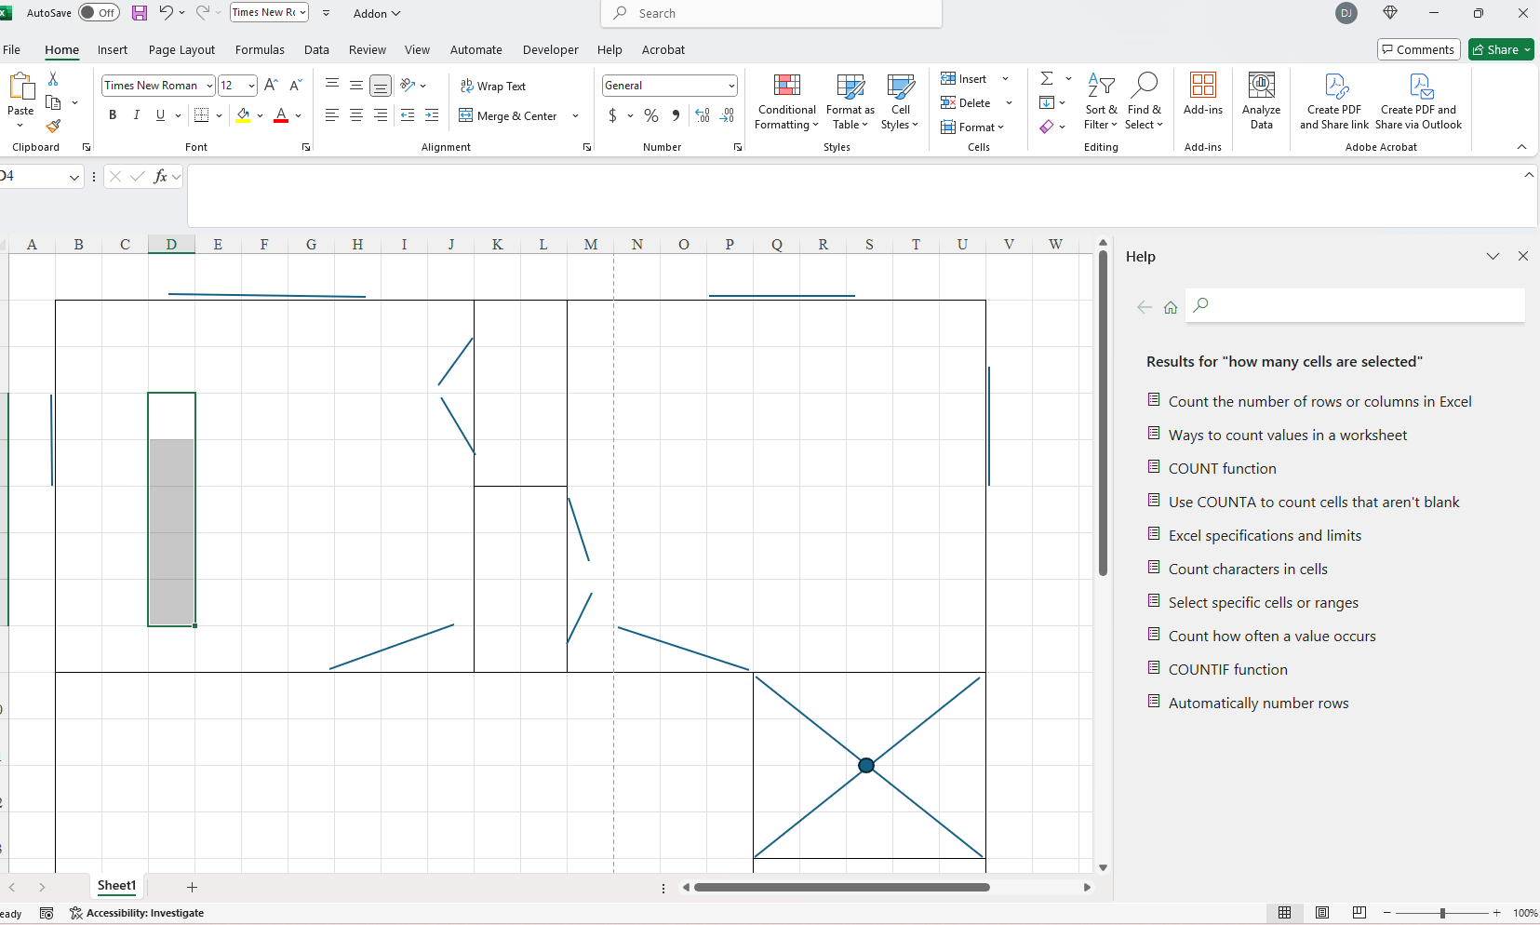Viewport: 1540px width, 925px height.
Task: Click the zoom slider handle
Action: click(x=1442, y=913)
